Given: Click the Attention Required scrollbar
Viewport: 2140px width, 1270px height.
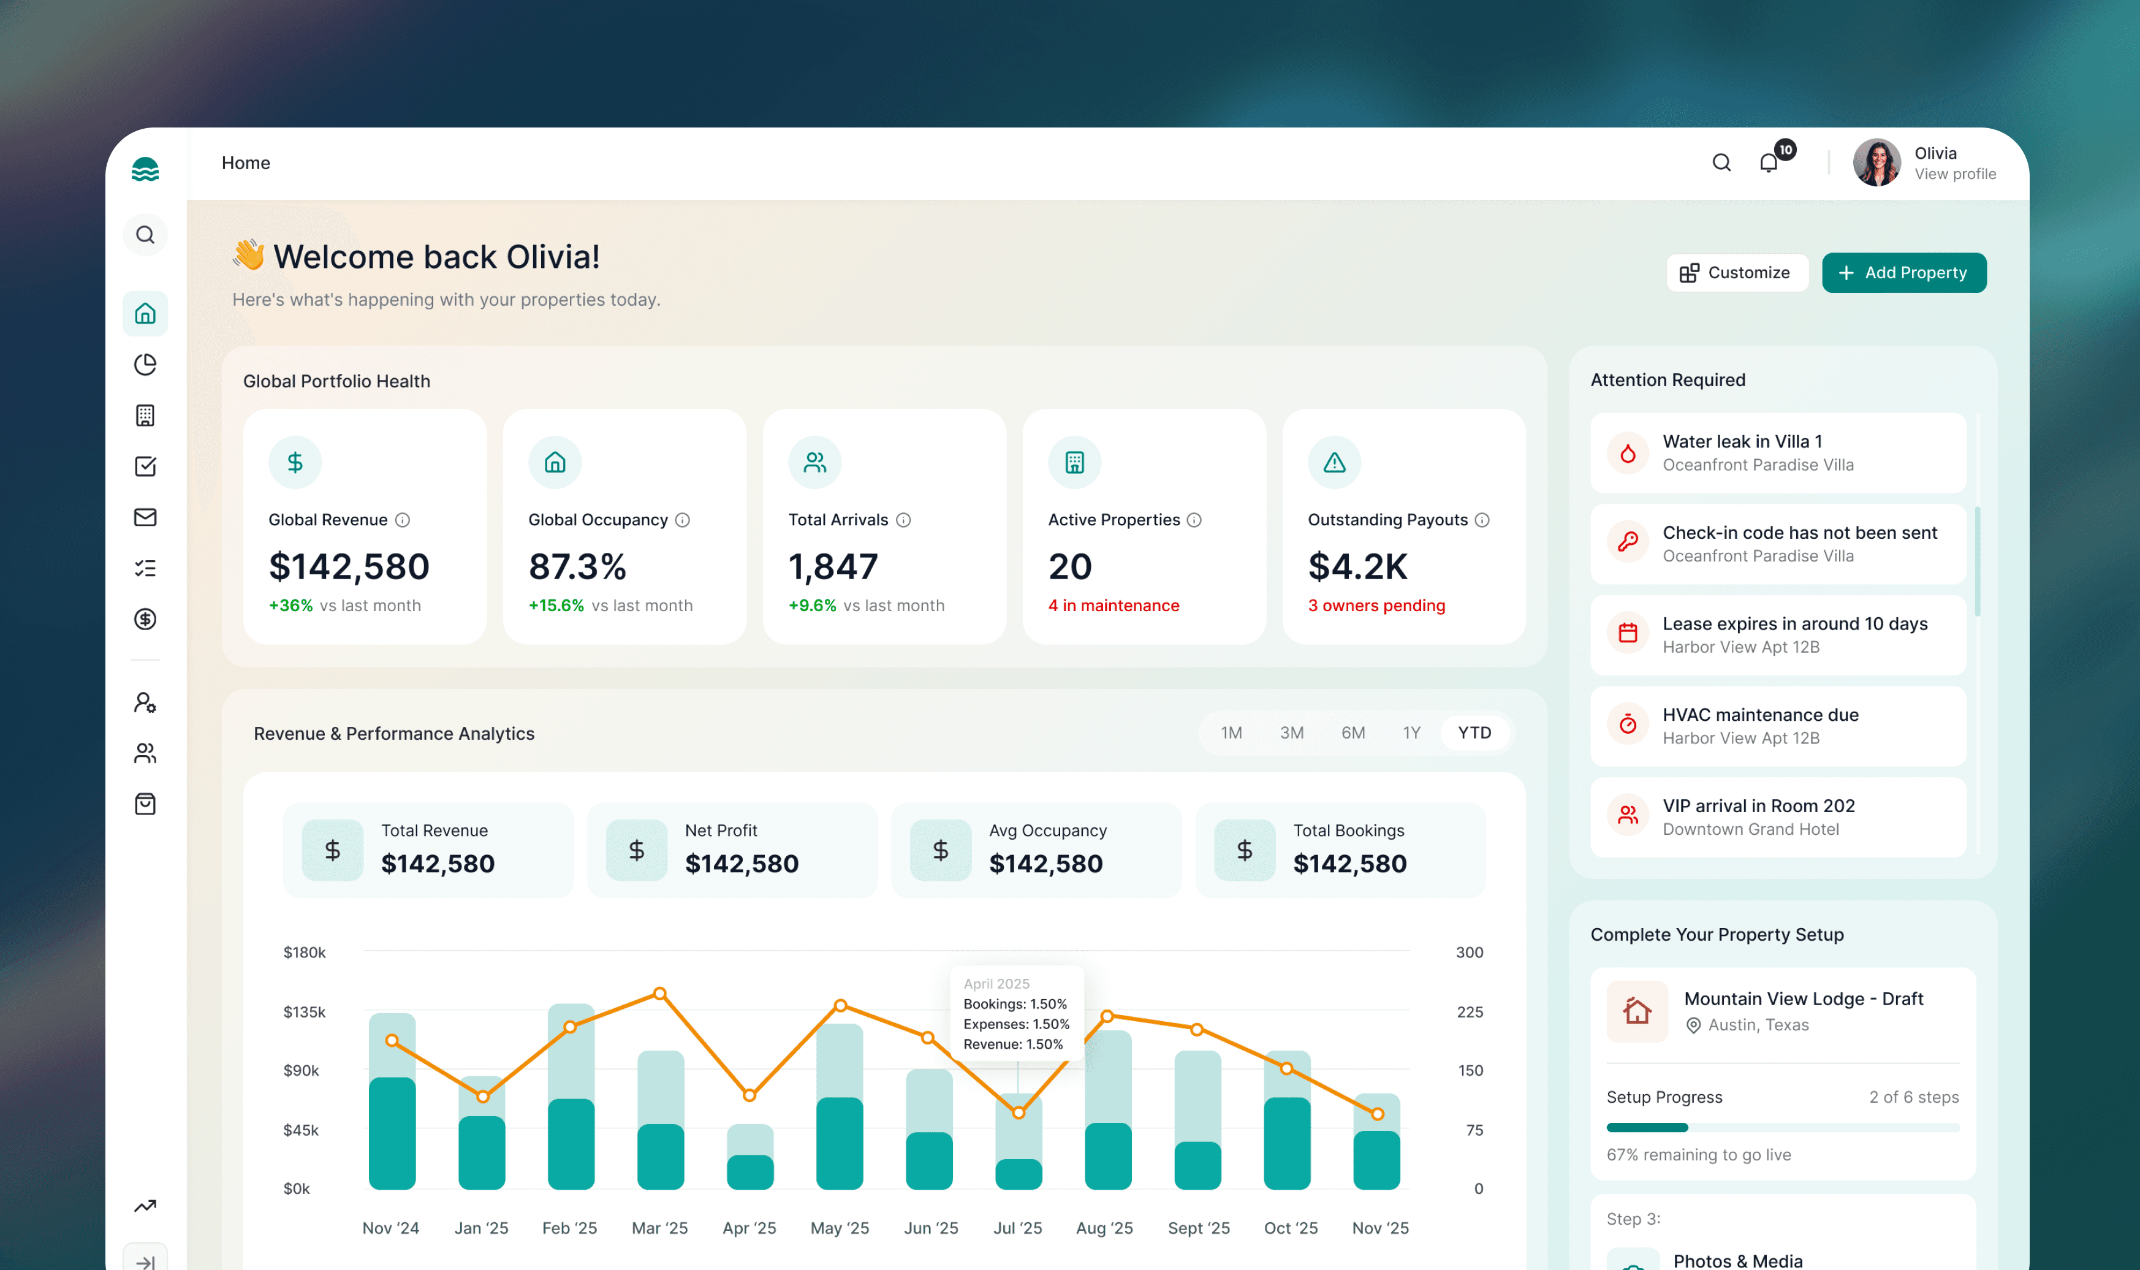Looking at the screenshot, I should (x=1978, y=561).
